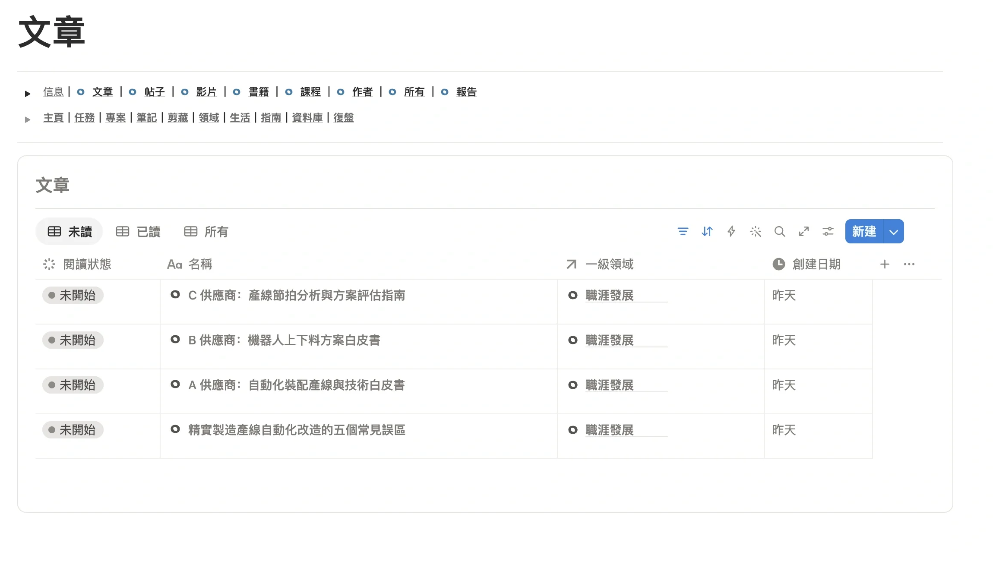
Task: Change 未開始 status for C 供應商 row
Action: pyautogui.click(x=73, y=295)
